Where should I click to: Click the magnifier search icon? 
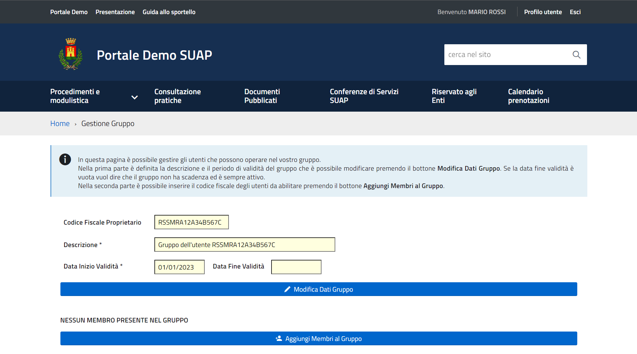click(x=576, y=55)
